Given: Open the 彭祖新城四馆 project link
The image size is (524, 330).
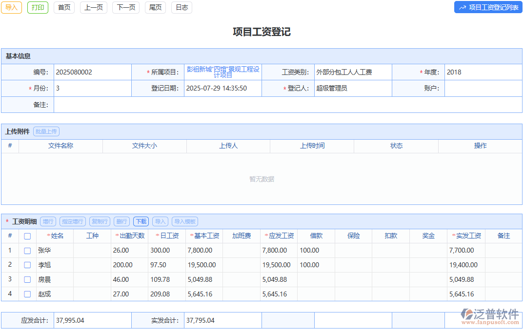Looking at the screenshot, I should point(222,72).
